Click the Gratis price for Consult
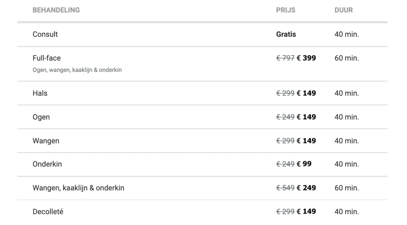This screenshot has height=225, width=407. pyautogui.click(x=286, y=34)
